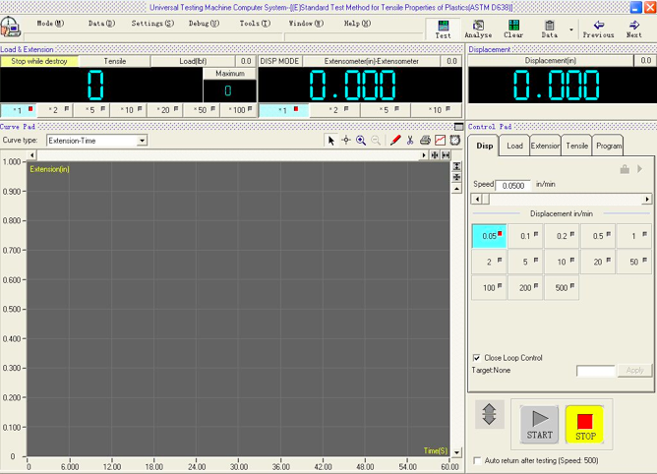Select the 0.5 in/min displacement speed
This screenshot has width=657, height=474.
[597, 236]
